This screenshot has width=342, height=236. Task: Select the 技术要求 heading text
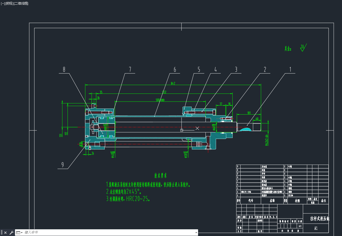click(161, 176)
